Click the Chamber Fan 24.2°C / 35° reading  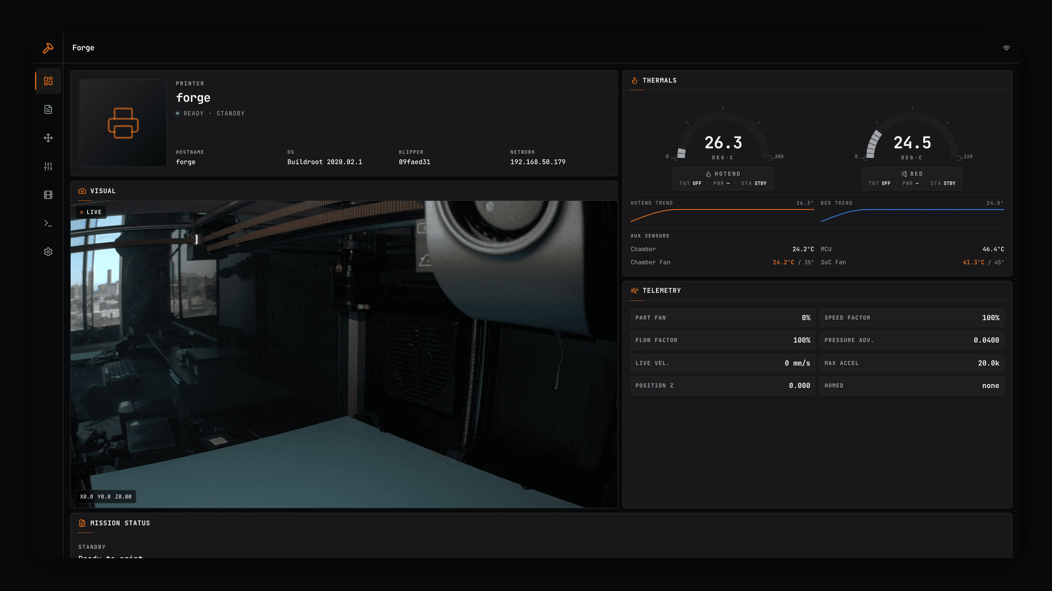point(722,263)
